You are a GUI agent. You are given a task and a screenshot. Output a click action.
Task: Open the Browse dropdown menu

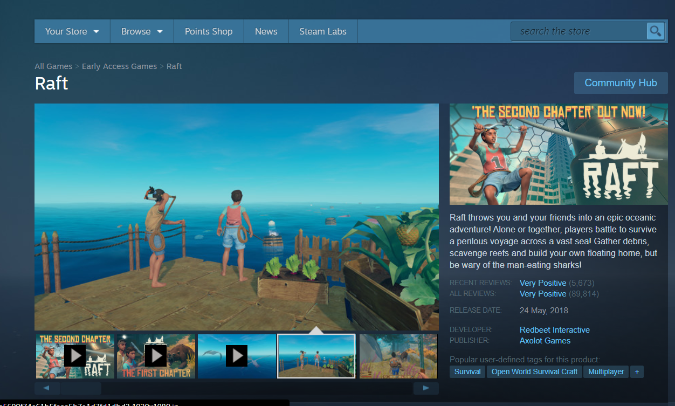tap(142, 31)
